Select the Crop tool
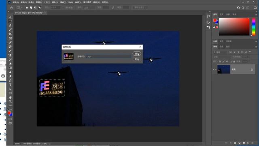The height and width of the screenshot is (146, 259). coord(10,34)
